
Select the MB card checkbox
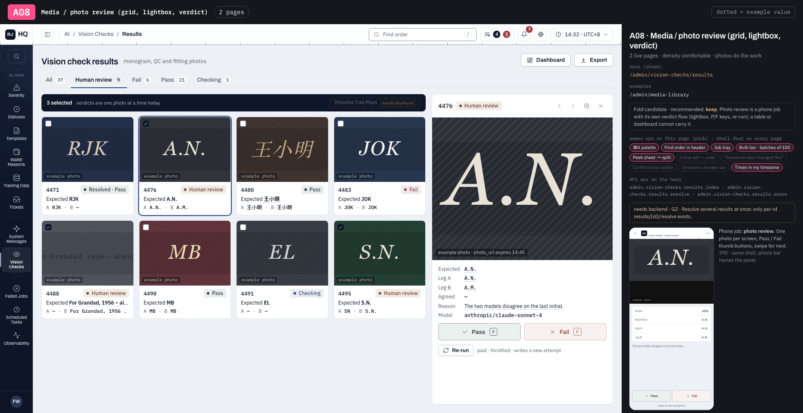[146, 227]
